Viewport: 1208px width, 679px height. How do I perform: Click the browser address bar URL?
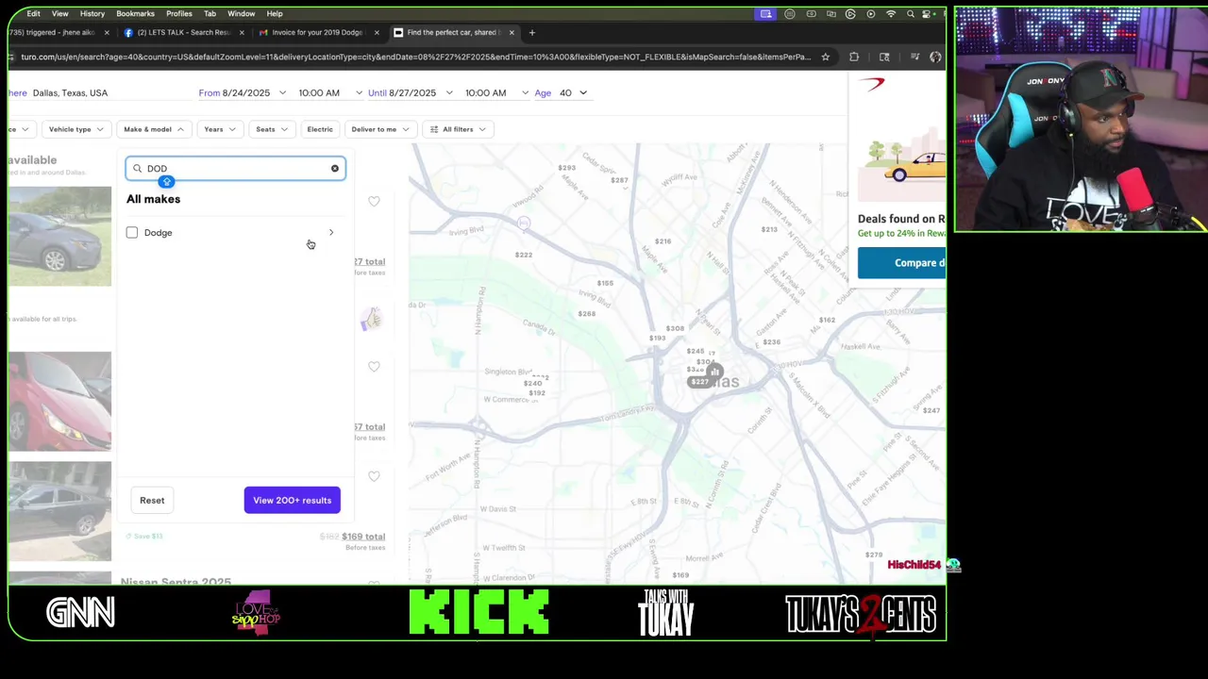[415, 57]
